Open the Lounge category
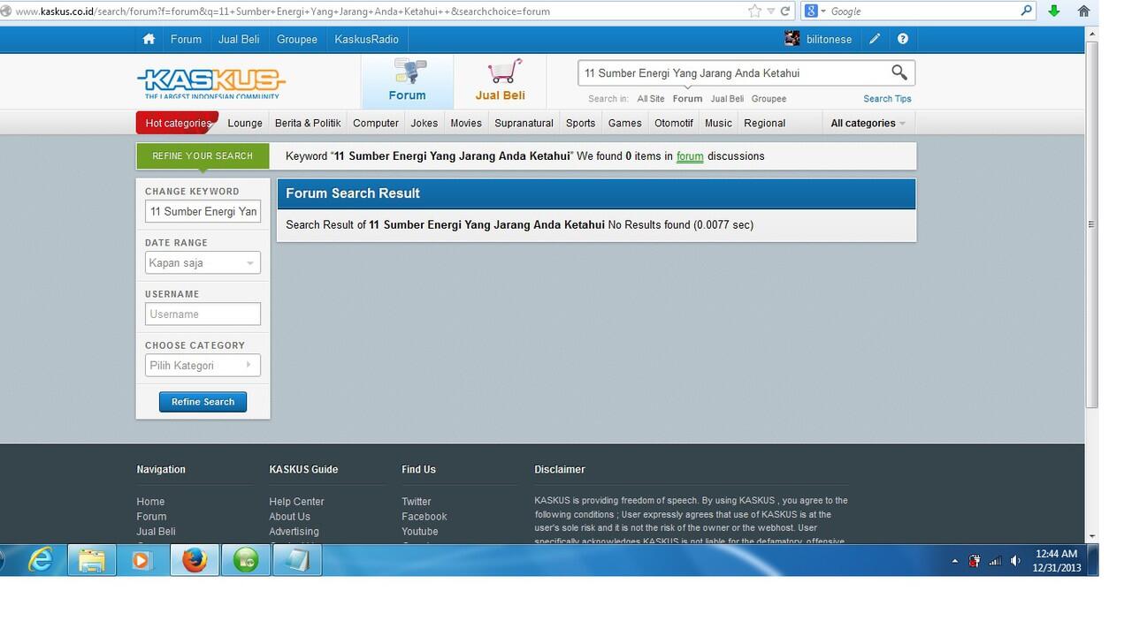This screenshot has height=636, width=1132. tap(245, 123)
